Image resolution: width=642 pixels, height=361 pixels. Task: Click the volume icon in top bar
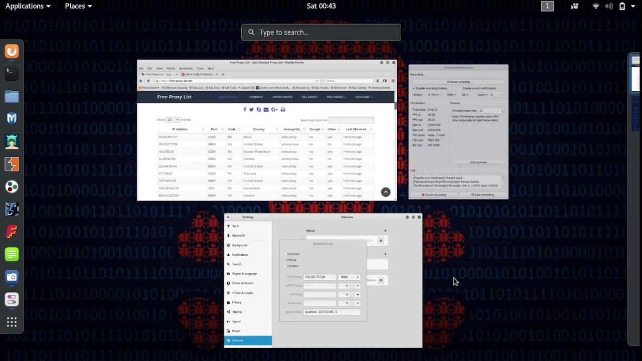tap(609, 6)
